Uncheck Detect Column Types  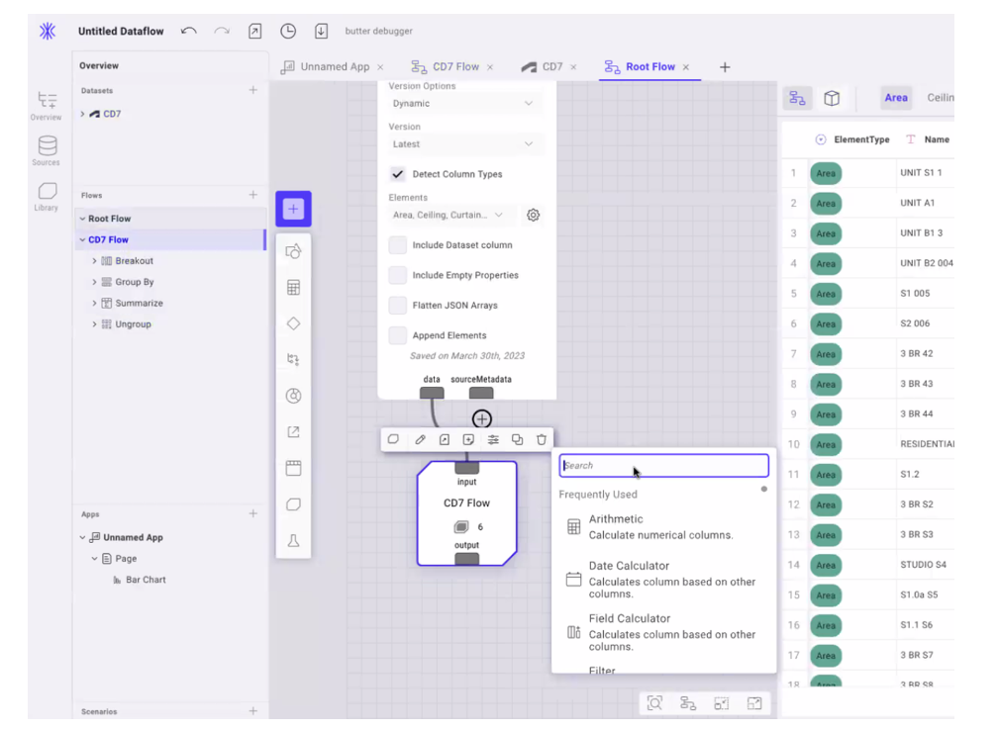398,173
